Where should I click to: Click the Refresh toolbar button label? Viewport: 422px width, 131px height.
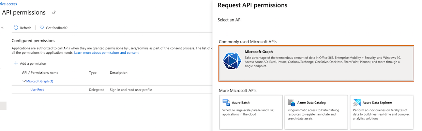point(26,28)
